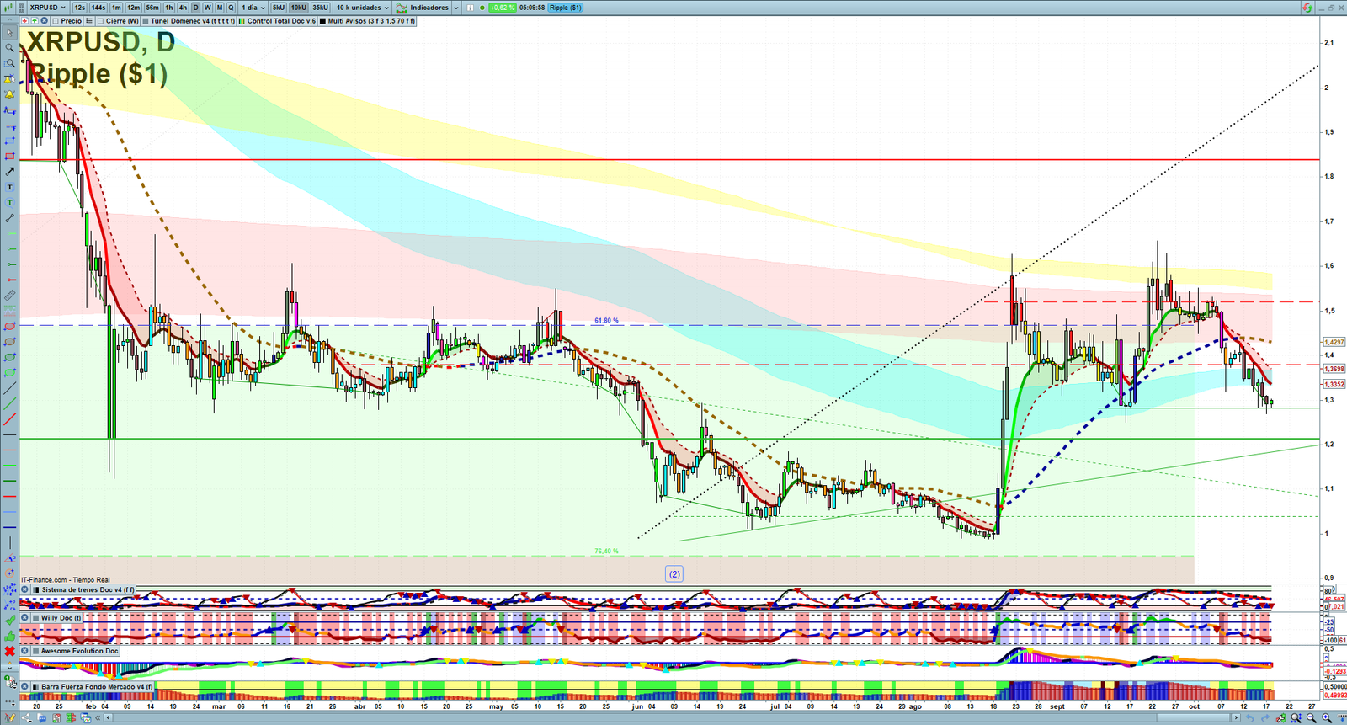Image resolution: width=1347 pixels, height=725 pixels.
Task: Select the 10kU history units button
Action: point(299,8)
